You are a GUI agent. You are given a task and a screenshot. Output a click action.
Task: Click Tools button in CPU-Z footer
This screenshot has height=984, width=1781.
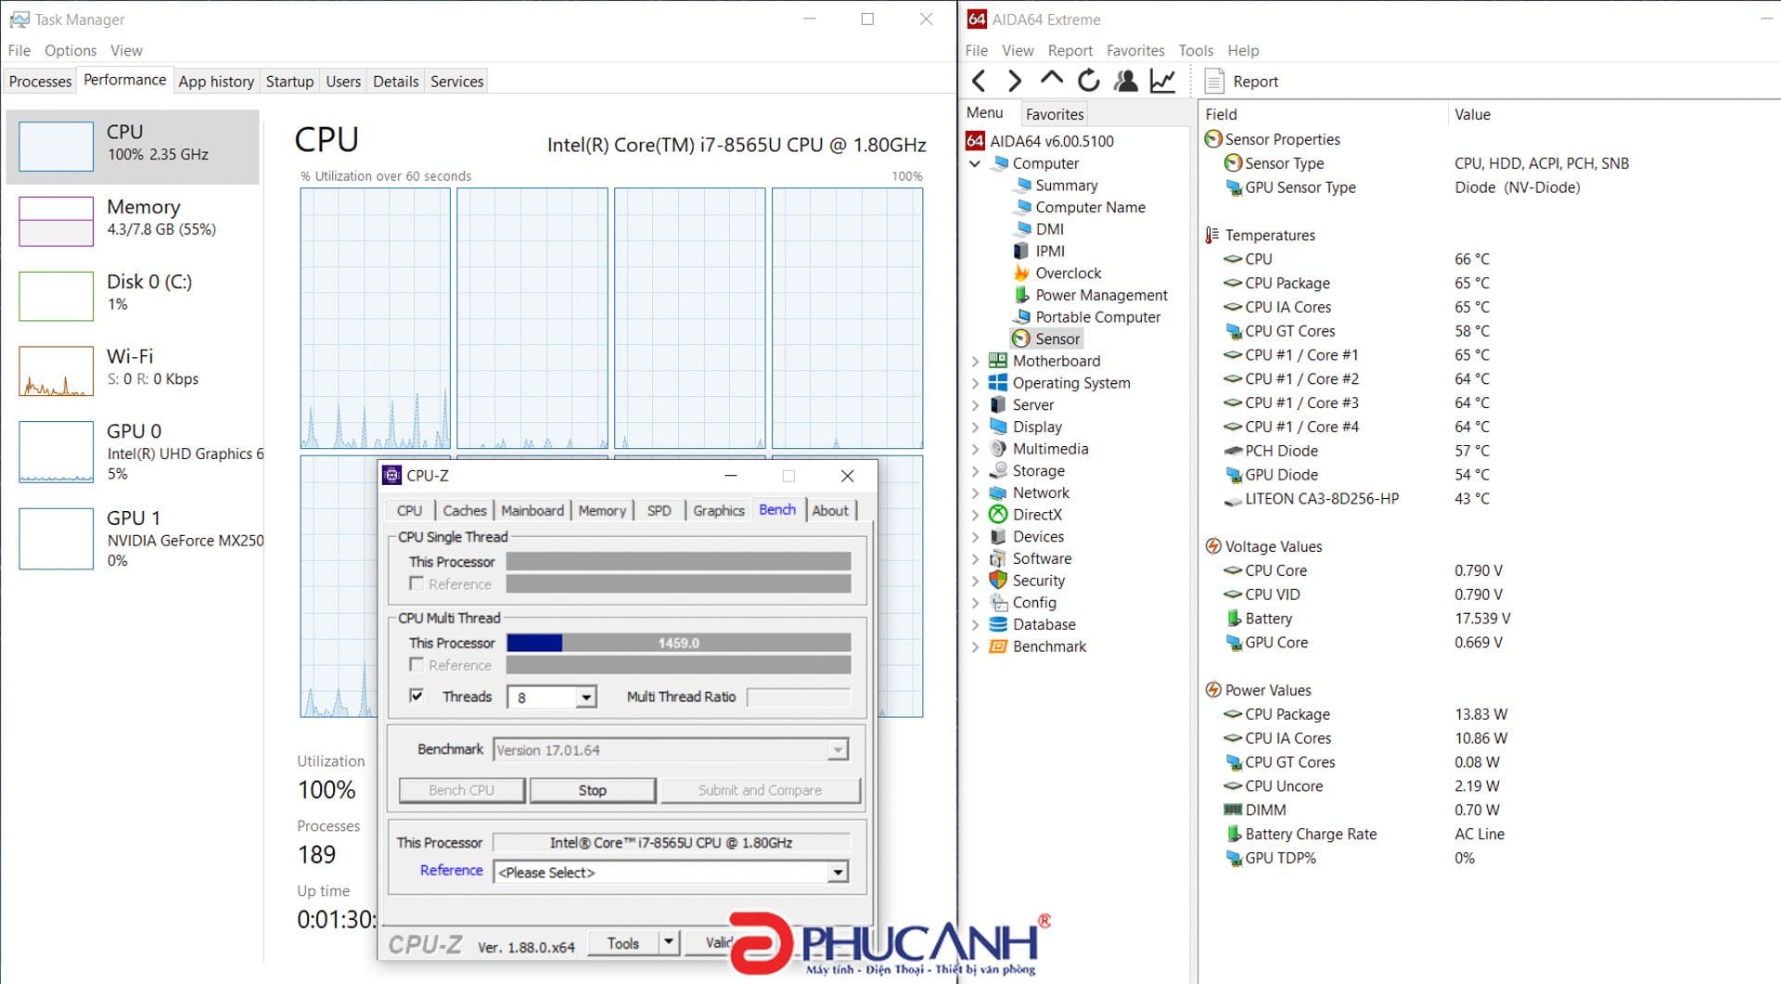[623, 943]
